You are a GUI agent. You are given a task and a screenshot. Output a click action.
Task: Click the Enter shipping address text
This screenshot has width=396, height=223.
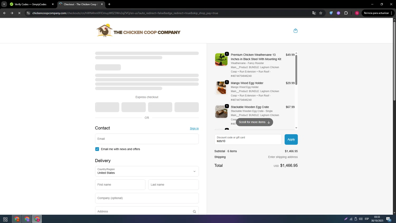[283, 157]
